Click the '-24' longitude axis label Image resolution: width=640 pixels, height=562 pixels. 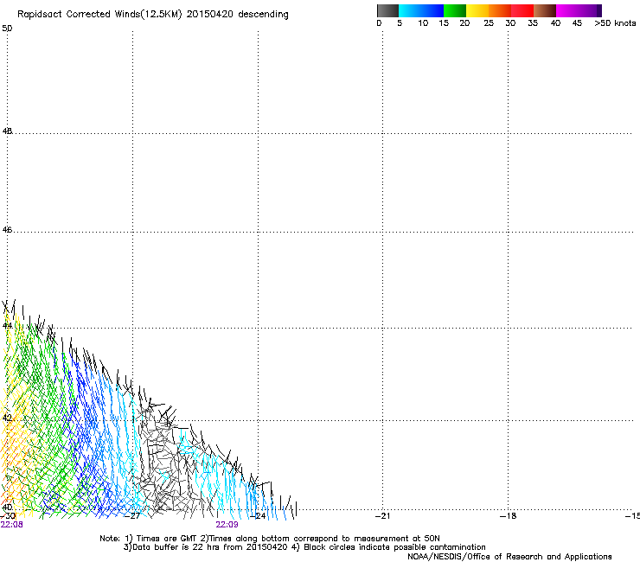(258, 516)
